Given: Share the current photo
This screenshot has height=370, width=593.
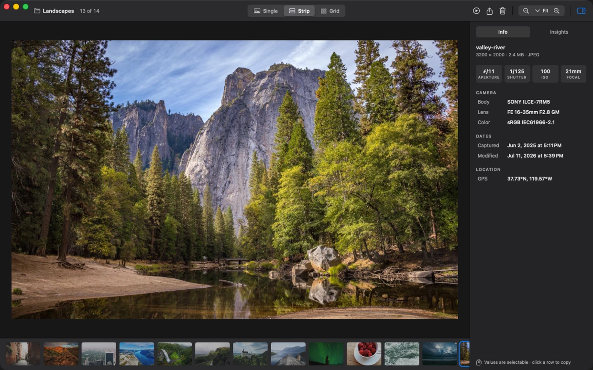Looking at the screenshot, I should (x=490, y=11).
